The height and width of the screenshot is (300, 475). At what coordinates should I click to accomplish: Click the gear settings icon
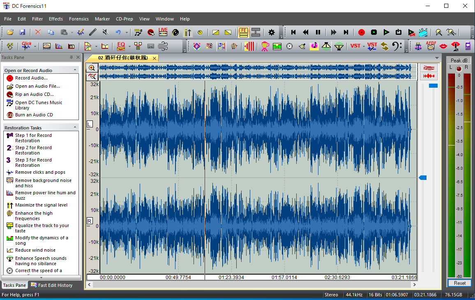coord(272,32)
